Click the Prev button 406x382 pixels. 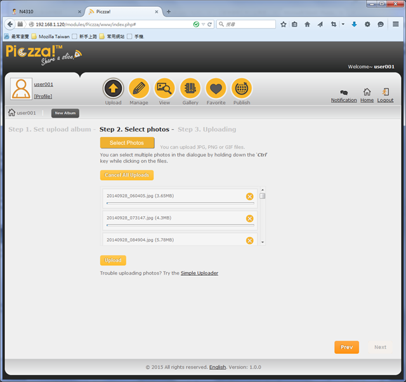click(x=347, y=347)
